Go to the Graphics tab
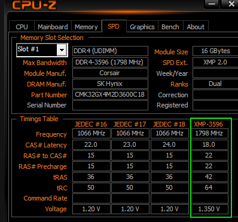The image size is (238, 222). click(x=142, y=27)
